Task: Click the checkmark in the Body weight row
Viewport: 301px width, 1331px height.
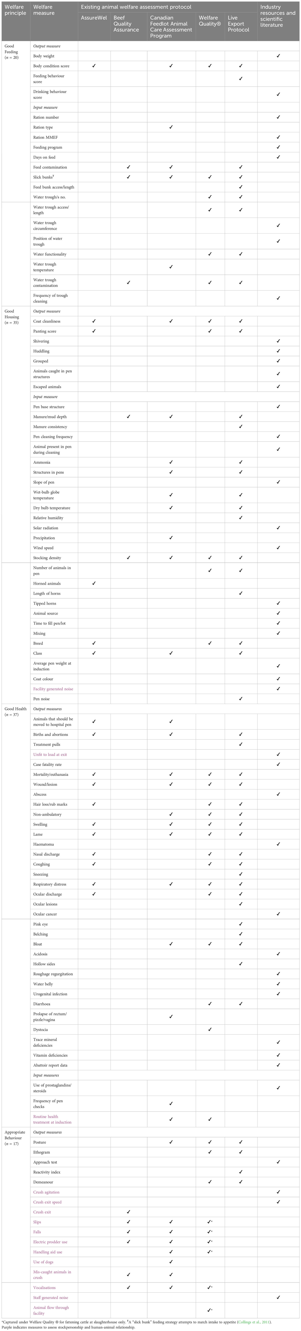Action: point(278,56)
